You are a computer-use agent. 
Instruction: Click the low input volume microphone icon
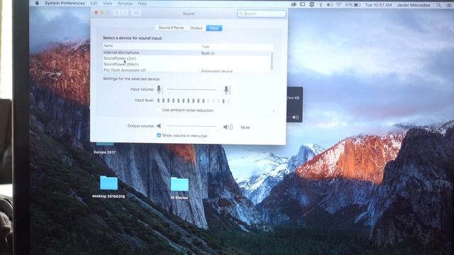[x=159, y=89]
